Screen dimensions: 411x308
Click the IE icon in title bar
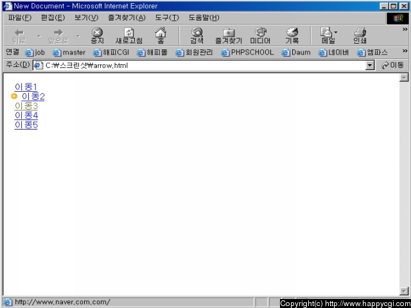[7, 6]
